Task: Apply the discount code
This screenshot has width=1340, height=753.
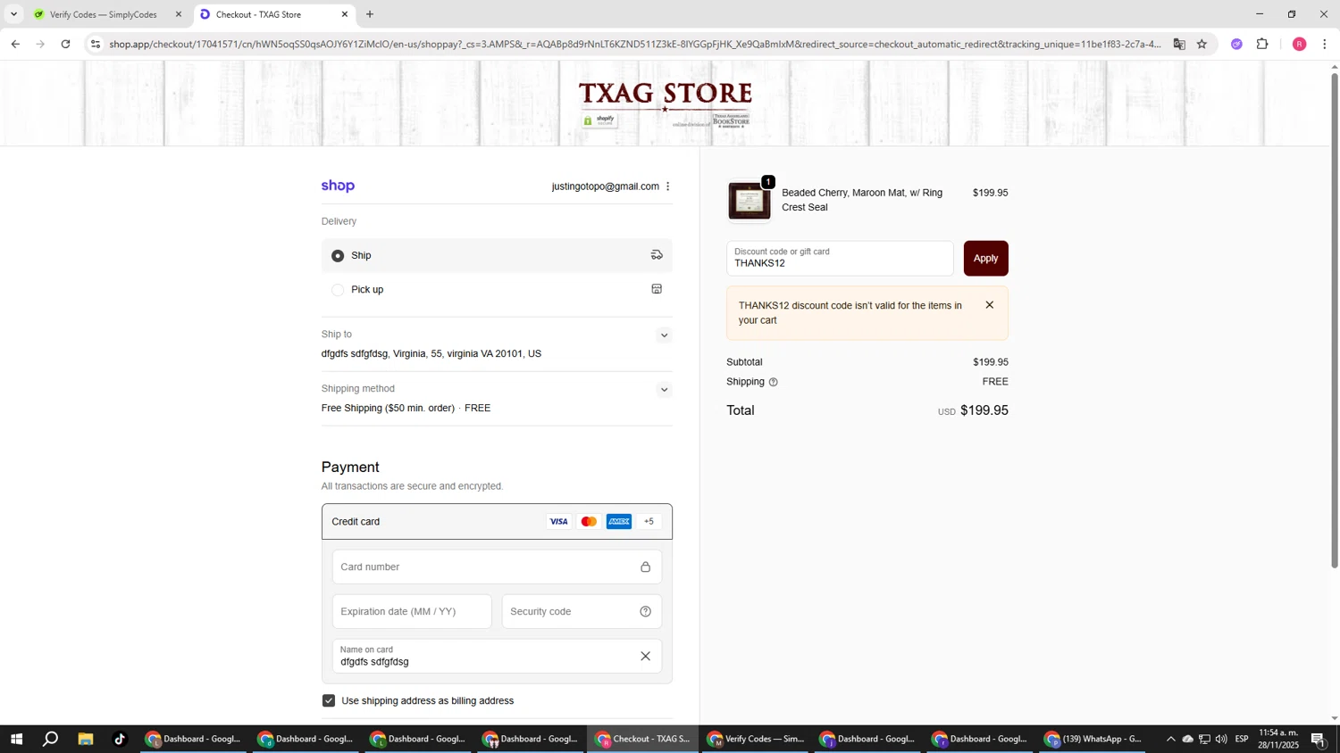Action: [x=985, y=258]
